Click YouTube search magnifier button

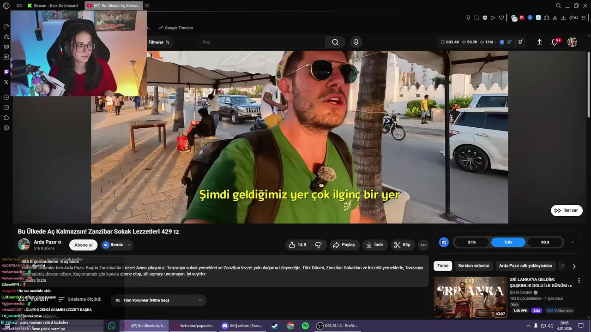335,42
